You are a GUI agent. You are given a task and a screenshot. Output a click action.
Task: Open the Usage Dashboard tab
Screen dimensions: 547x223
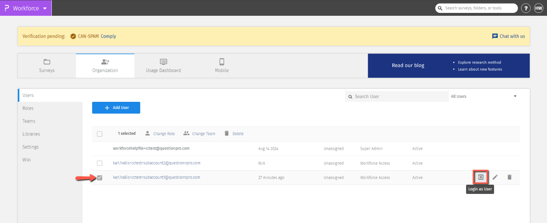click(x=163, y=66)
